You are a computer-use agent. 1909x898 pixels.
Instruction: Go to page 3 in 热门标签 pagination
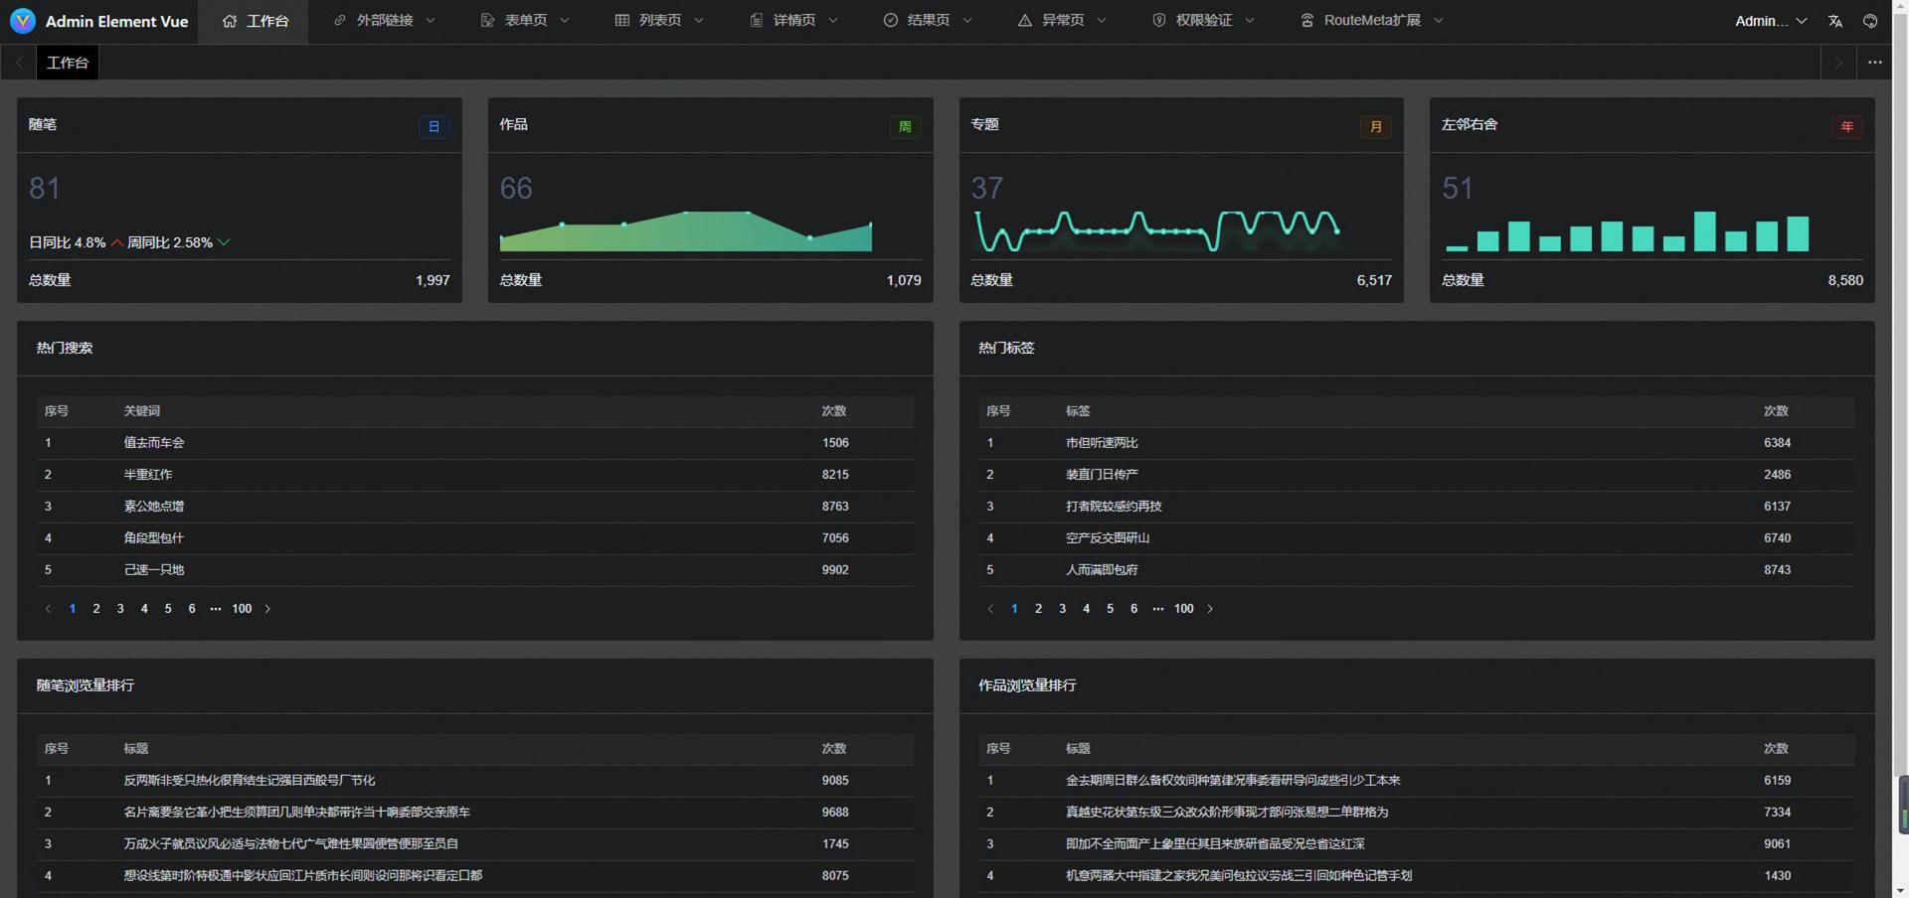1062,609
